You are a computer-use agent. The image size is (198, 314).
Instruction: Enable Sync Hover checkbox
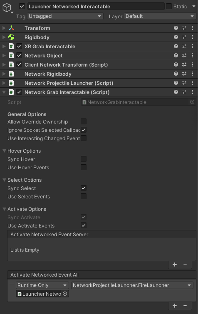(84, 159)
